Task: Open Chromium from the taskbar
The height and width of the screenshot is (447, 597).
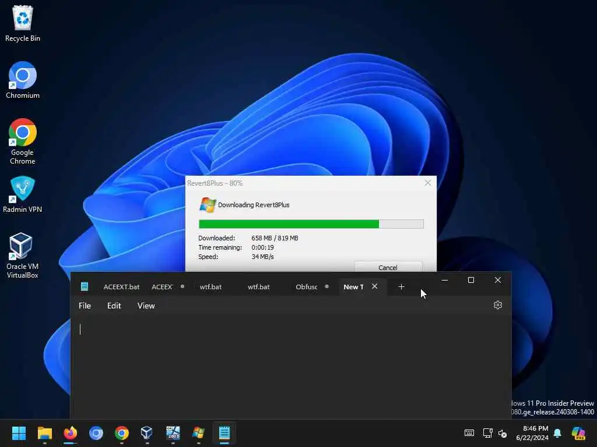Action: [96, 433]
